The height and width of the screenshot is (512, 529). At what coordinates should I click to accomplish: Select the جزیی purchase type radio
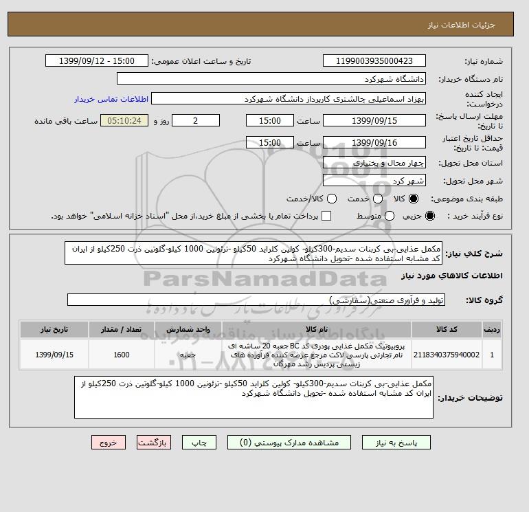(x=430, y=216)
